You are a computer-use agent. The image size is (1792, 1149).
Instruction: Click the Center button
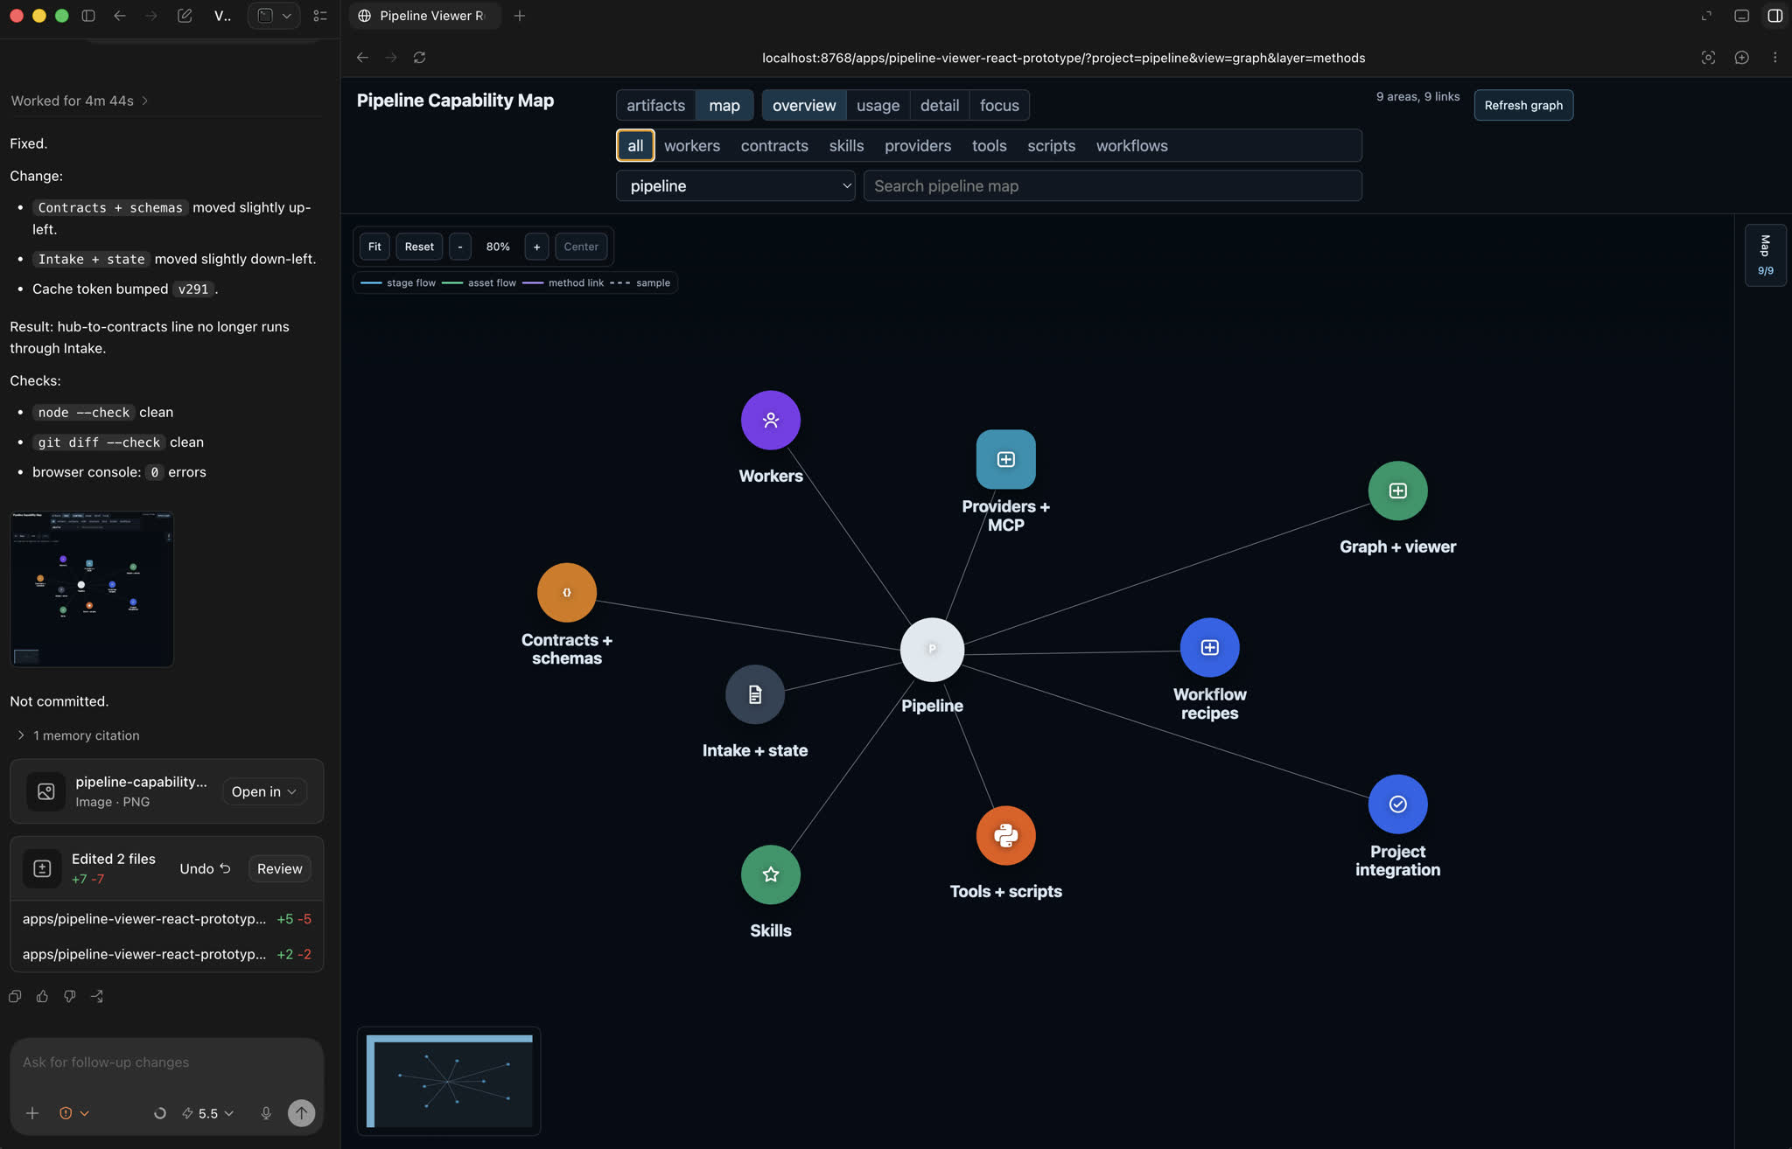point(581,247)
